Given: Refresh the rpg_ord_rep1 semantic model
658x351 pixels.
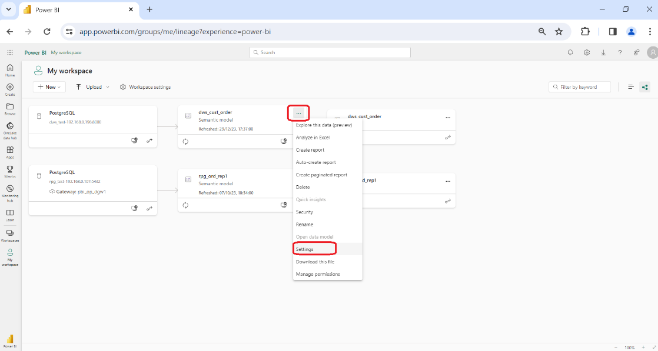Looking at the screenshot, I should point(185,205).
